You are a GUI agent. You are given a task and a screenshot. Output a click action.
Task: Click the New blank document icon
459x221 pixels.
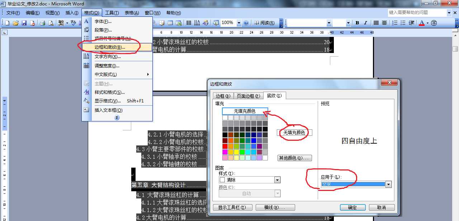[x=7, y=23]
